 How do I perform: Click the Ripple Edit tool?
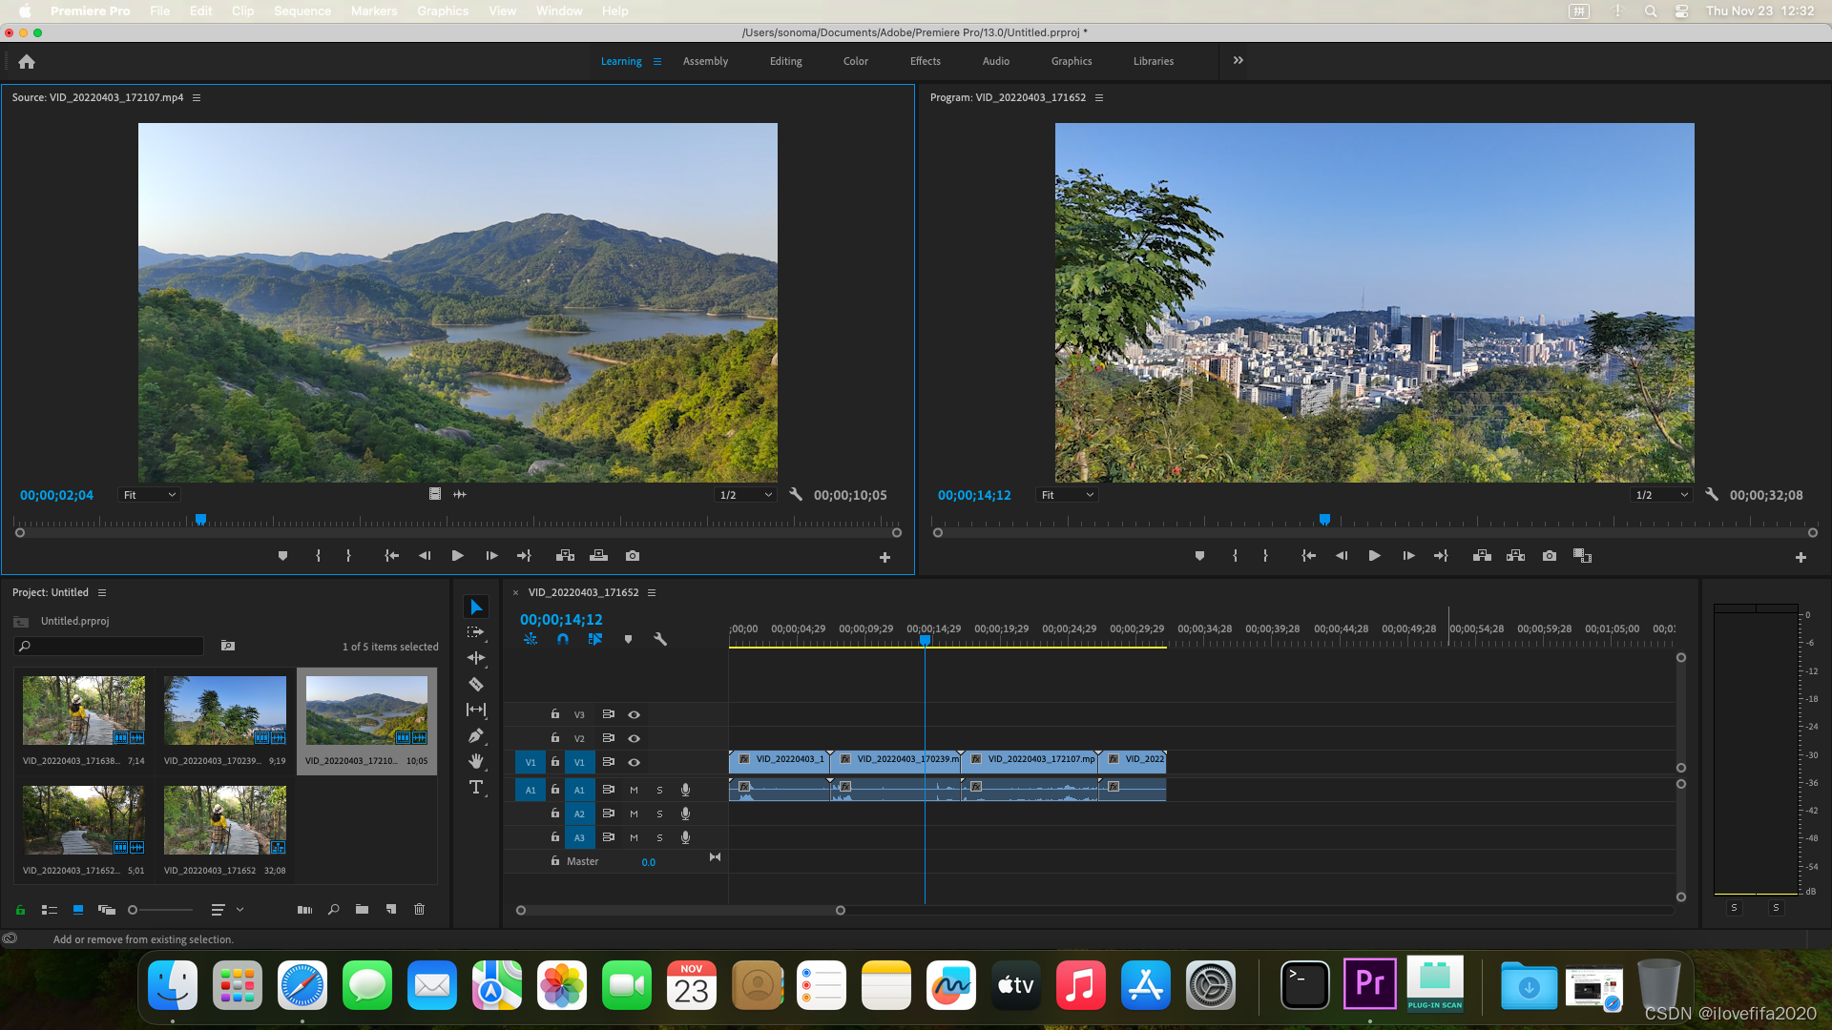pos(476,658)
